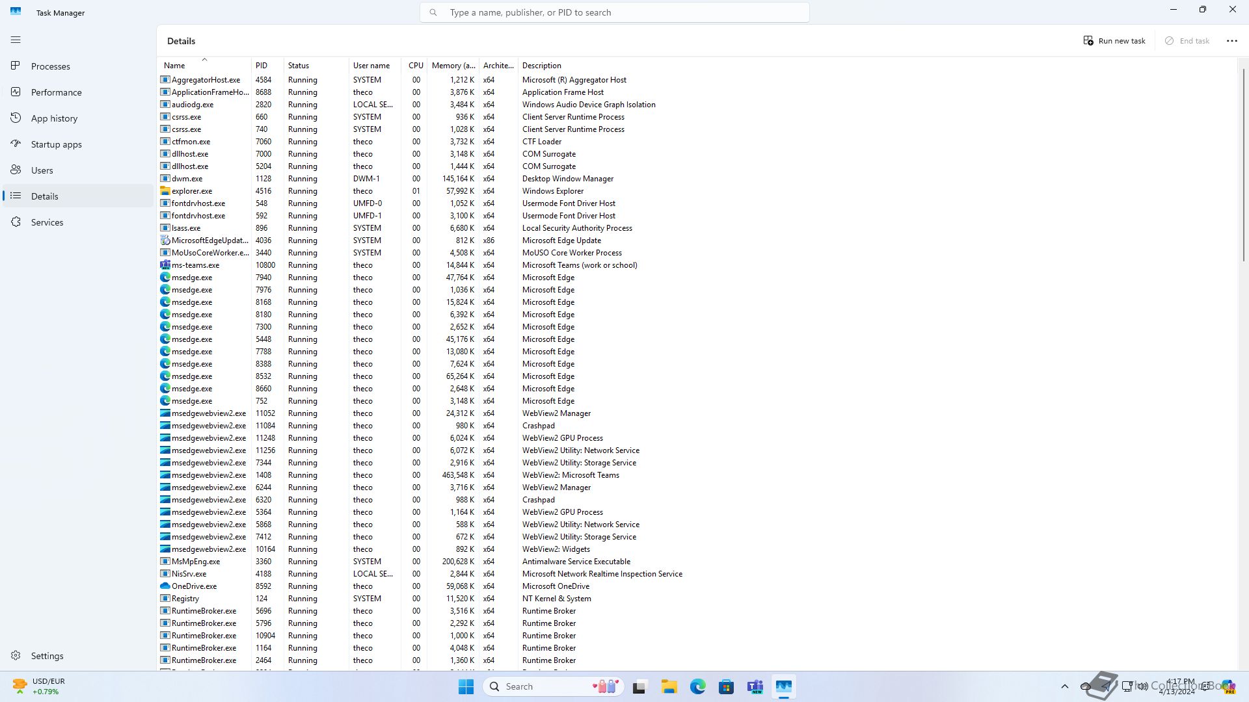This screenshot has height=702, width=1249.
Task: Switch to the Processes page
Action: (78, 66)
